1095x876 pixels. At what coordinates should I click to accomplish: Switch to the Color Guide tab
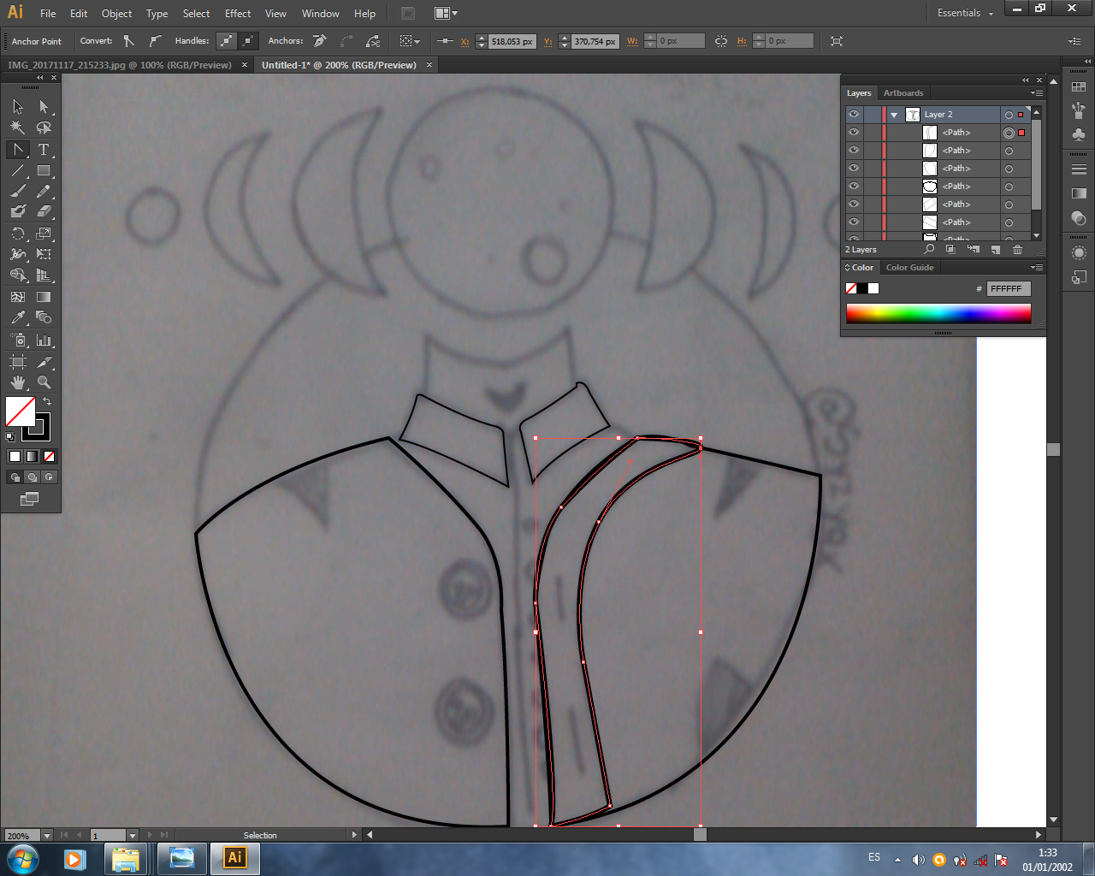pos(909,267)
